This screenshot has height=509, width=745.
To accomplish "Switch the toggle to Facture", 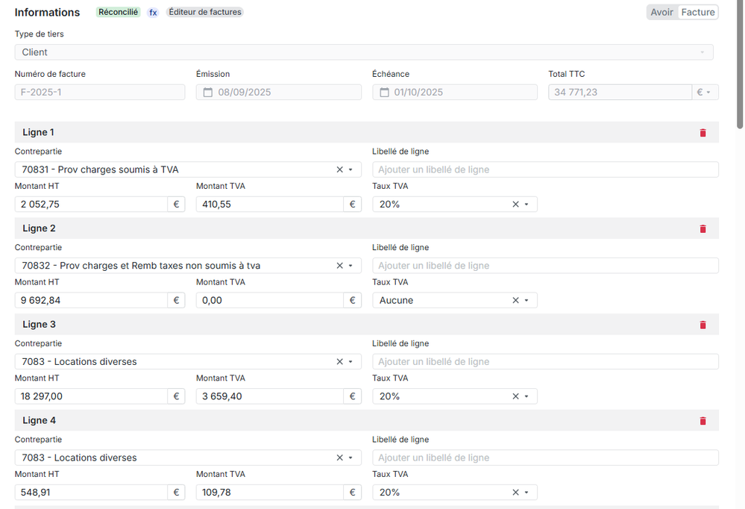I will pyautogui.click(x=698, y=13).
